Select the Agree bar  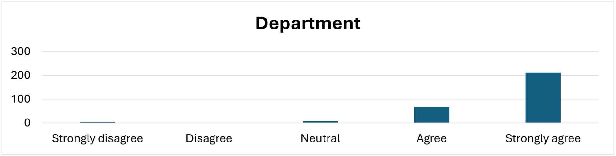click(431, 115)
